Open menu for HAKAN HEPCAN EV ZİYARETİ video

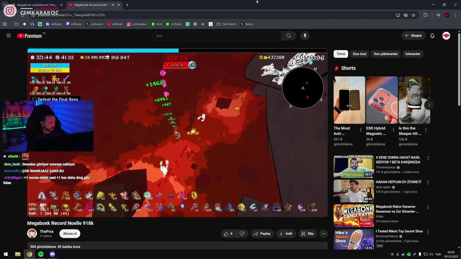(428, 183)
